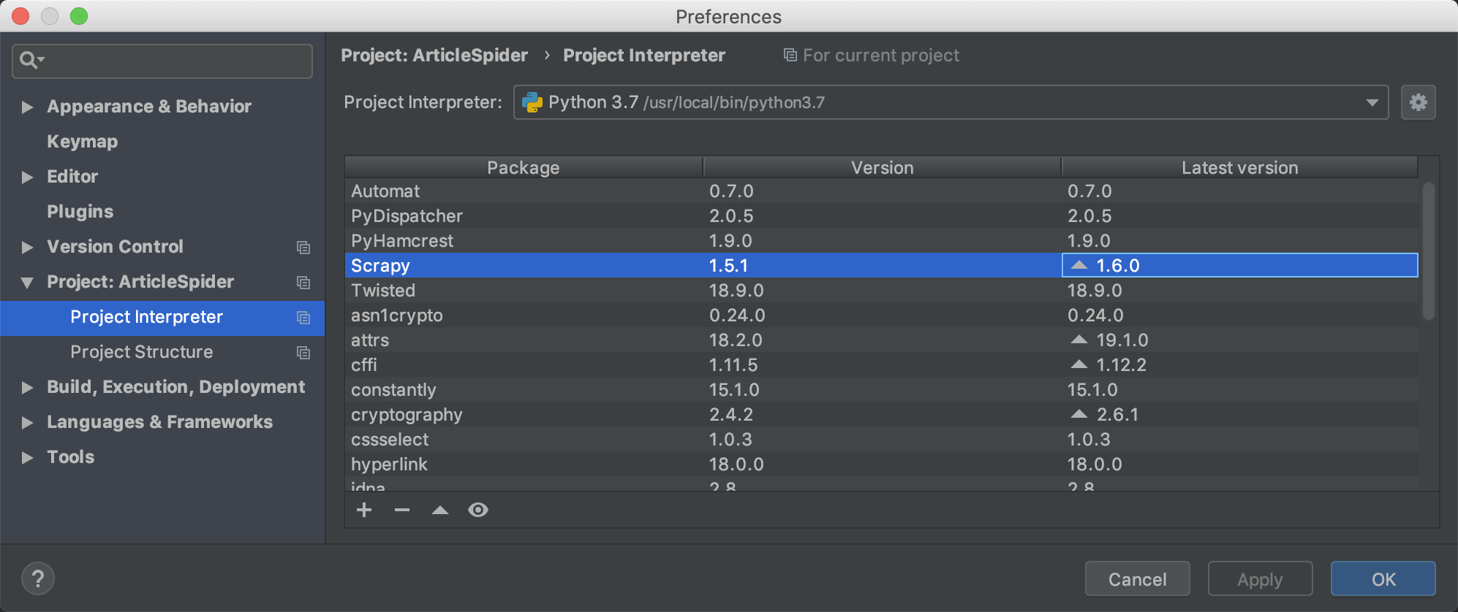
Task: Select the cffi package row
Action: click(x=881, y=365)
